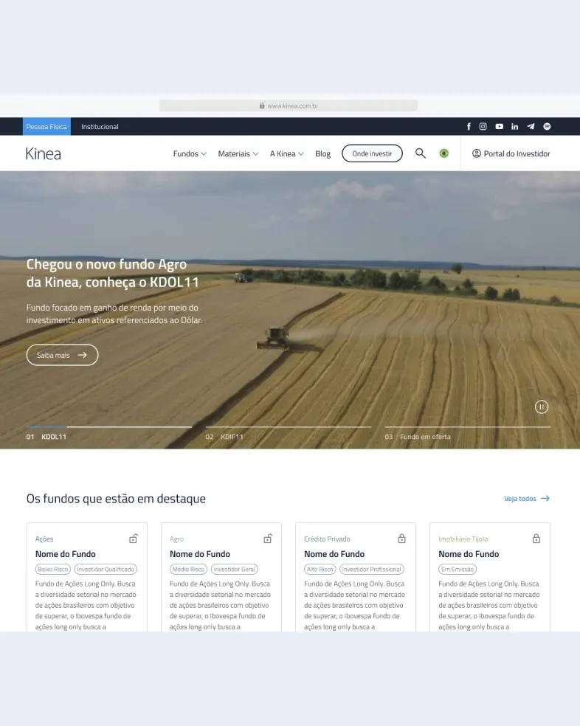Viewport: 580px width, 726px height.
Task: Click the Imobiliário Tijolo category label
Action: click(463, 539)
